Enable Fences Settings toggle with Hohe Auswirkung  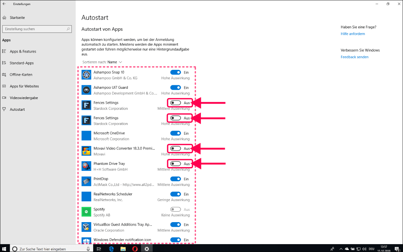(x=176, y=118)
